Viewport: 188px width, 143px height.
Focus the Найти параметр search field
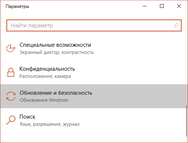pyautogui.click(x=94, y=25)
